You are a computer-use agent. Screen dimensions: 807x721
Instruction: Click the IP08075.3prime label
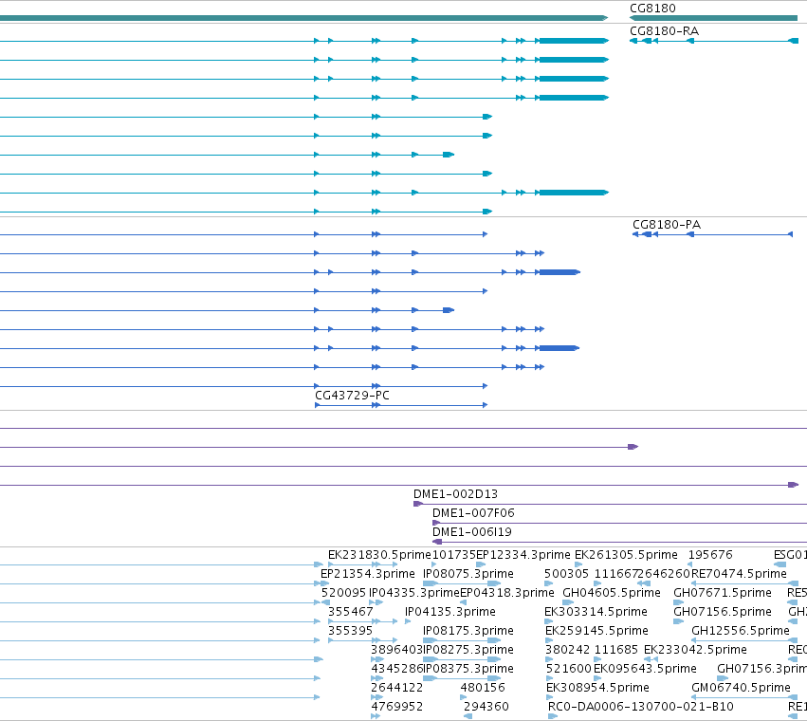[468, 574]
